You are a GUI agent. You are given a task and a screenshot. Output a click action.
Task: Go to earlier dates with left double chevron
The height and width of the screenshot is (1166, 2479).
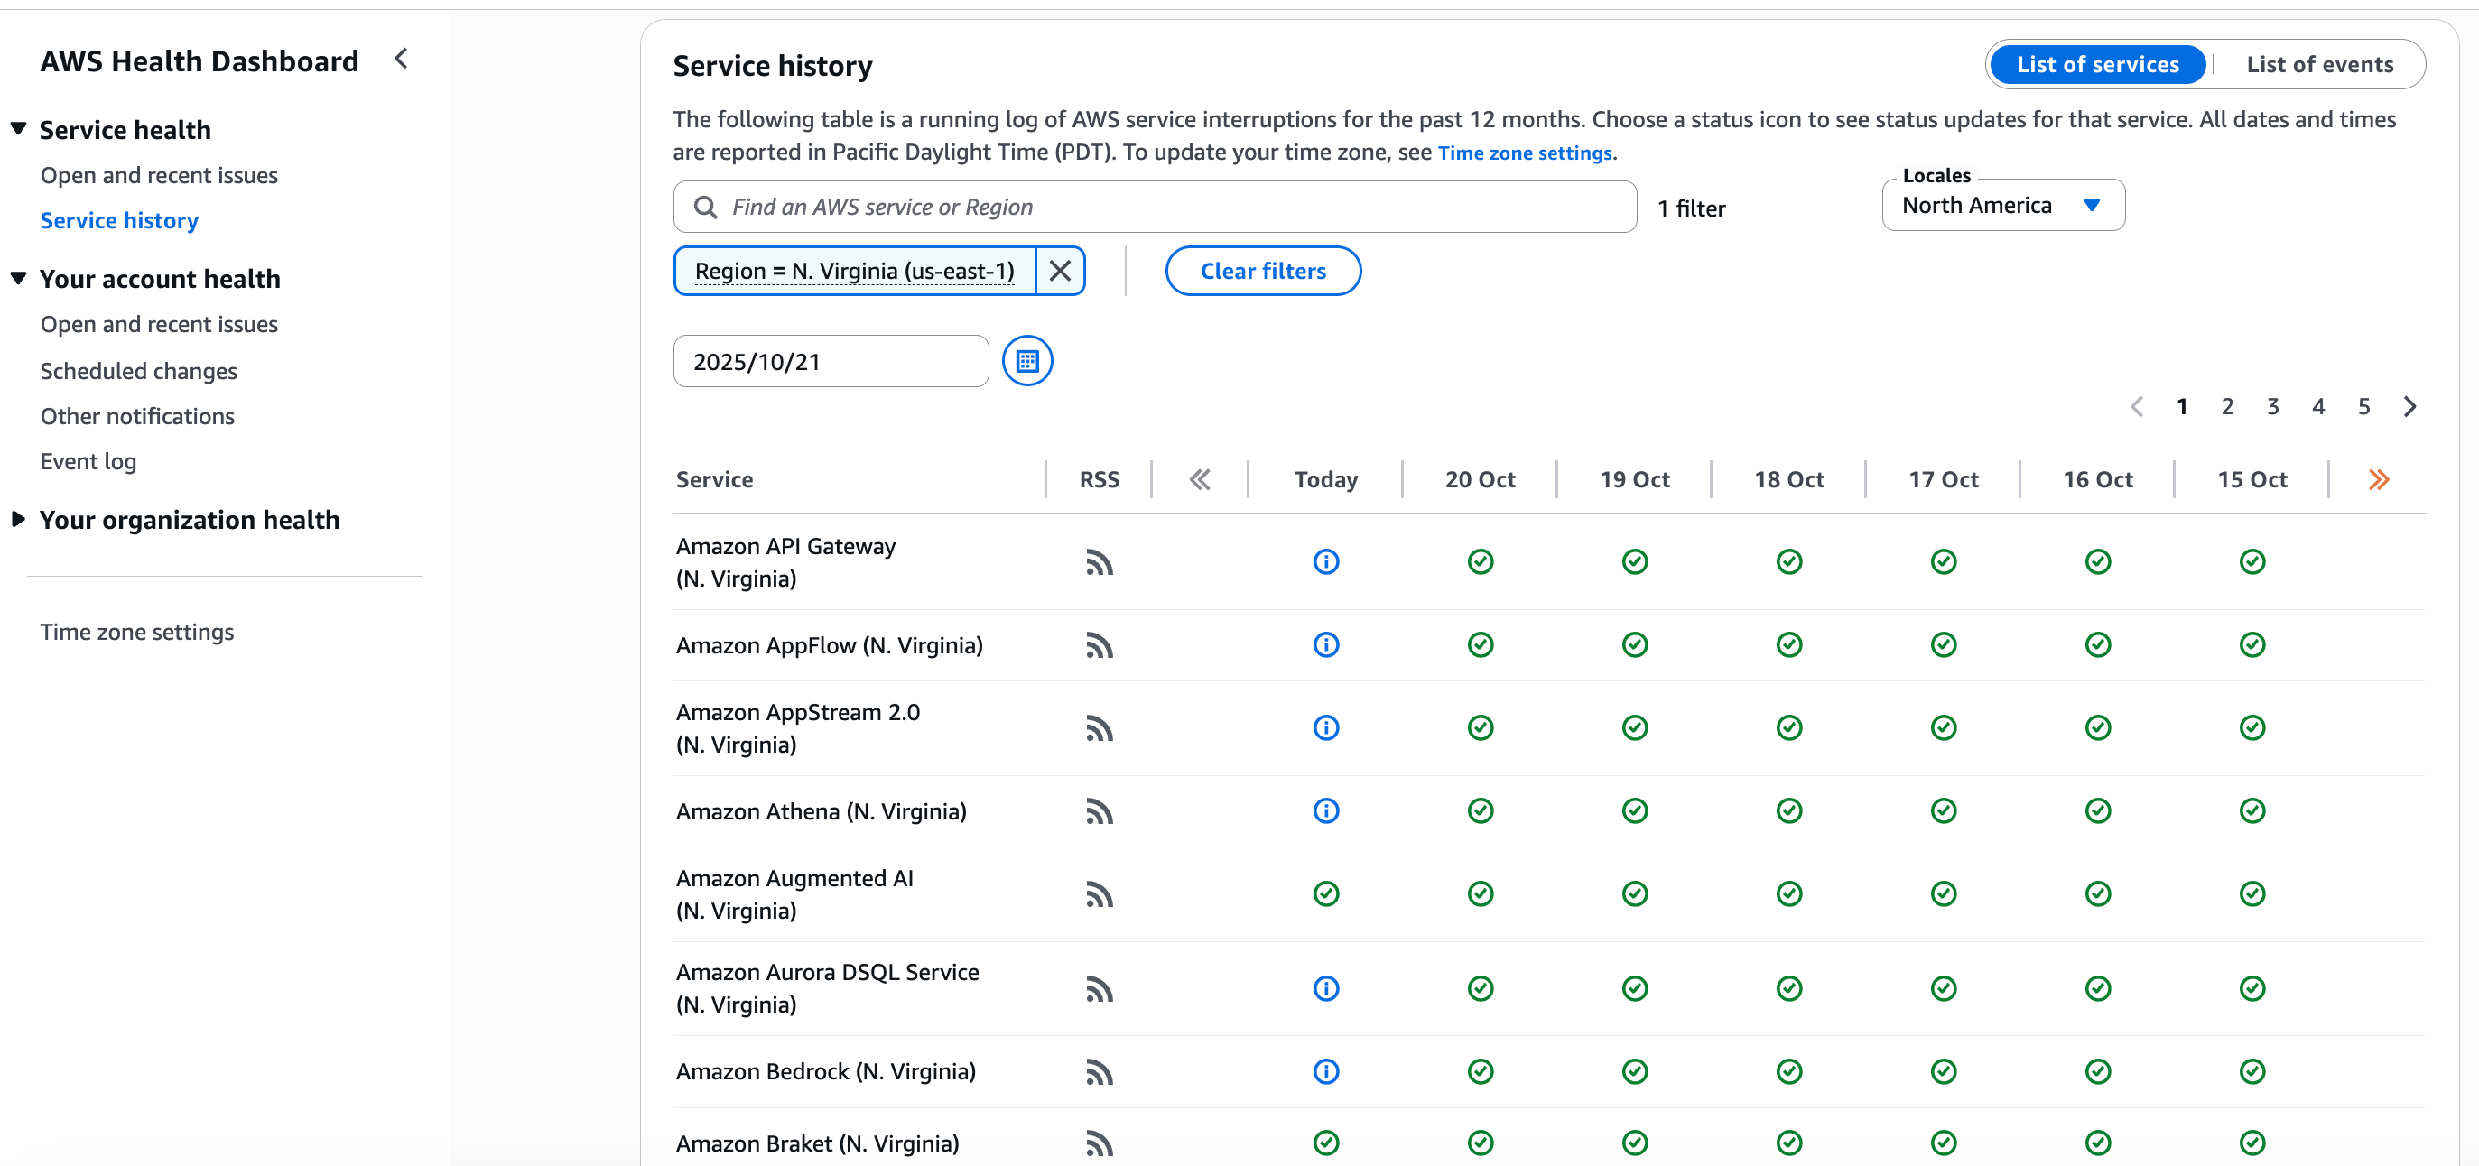(x=1199, y=479)
